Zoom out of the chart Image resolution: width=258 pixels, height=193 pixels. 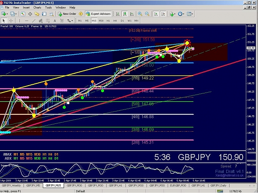147,14
